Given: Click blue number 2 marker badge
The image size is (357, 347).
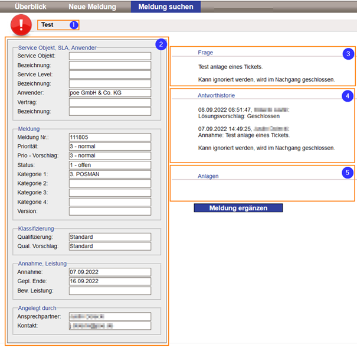Looking at the screenshot, I should tap(161, 44).
